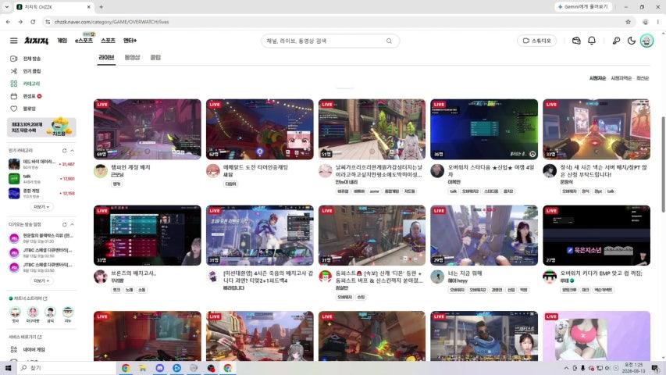The width and height of the screenshot is (666, 375).
Task: Open the 에메랄드 도전 stream thumbnail
Action: (x=260, y=129)
